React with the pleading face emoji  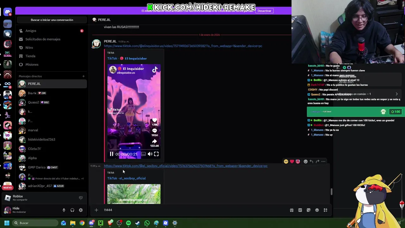(x=286, y=161)
